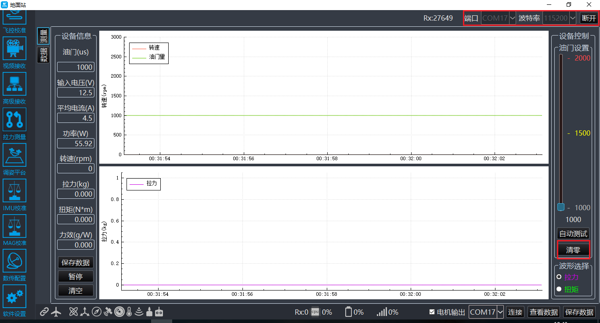This screenshot has height=323, width=600.
Task: Open the 调姿平台 sidebar icon
Action: [14, 155]
